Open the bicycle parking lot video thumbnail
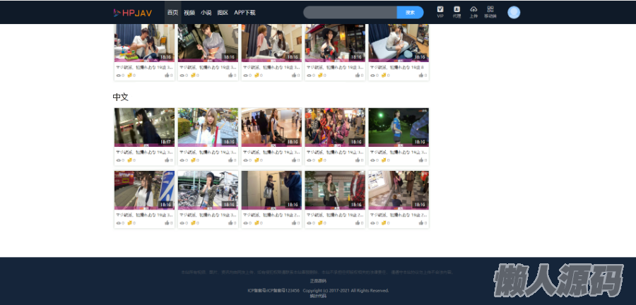Viewport: 636px width, 305px height. point(208,190)
